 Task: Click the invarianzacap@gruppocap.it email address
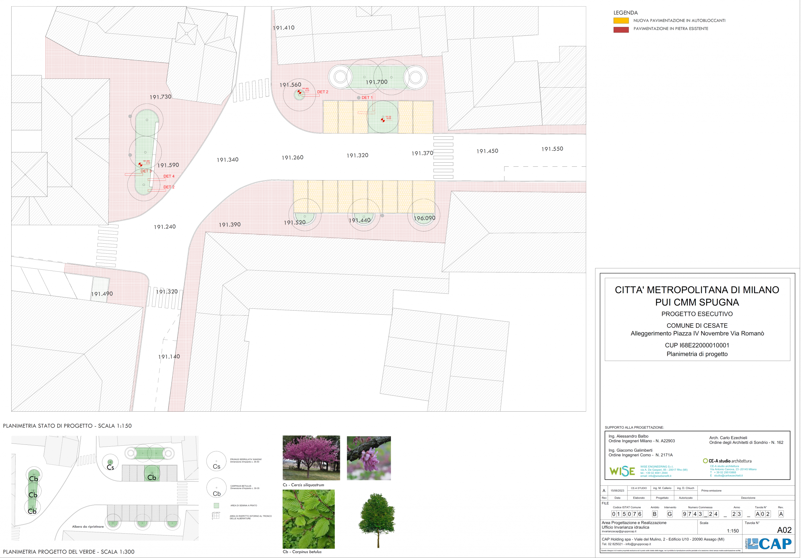(619, 531)
